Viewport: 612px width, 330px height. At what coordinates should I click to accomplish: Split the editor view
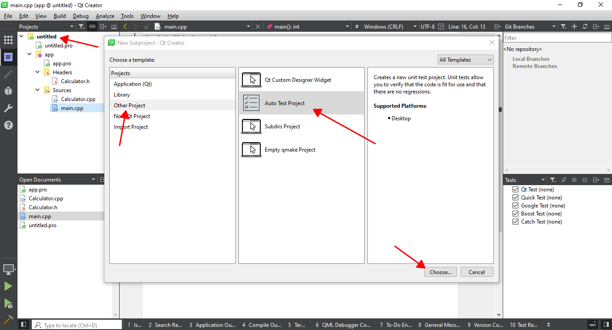coord(497,27)
